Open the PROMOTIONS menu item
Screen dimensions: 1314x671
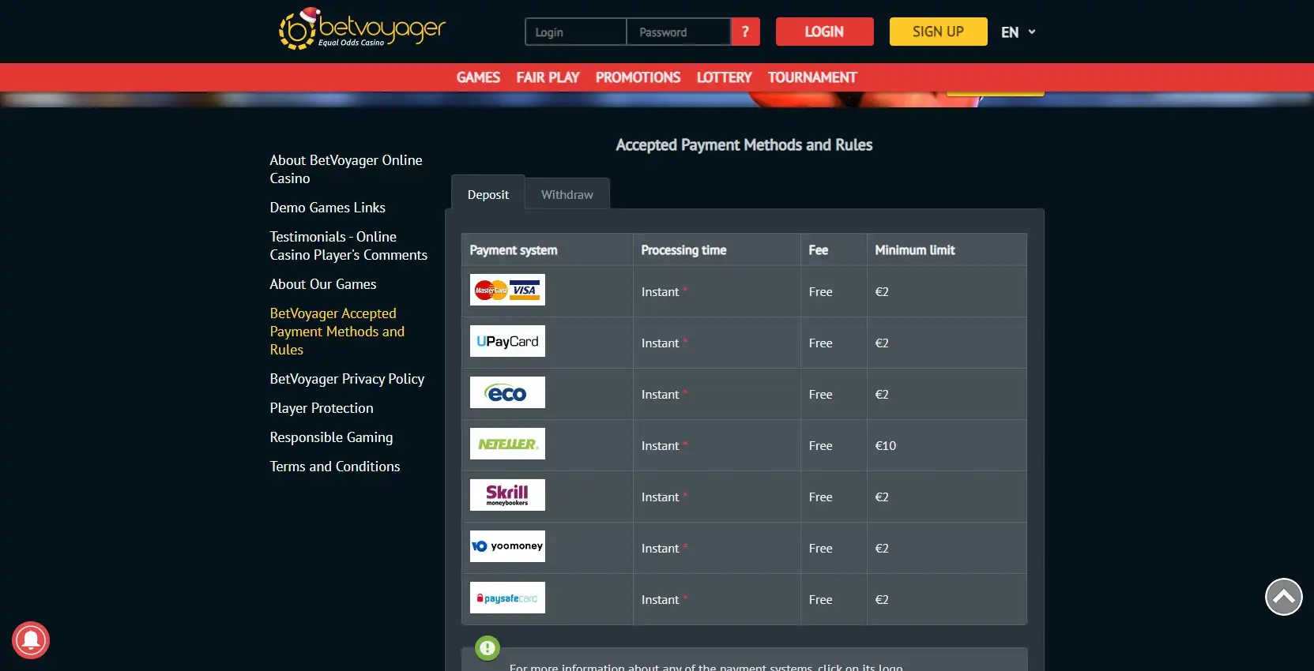(x=638, y=77)
